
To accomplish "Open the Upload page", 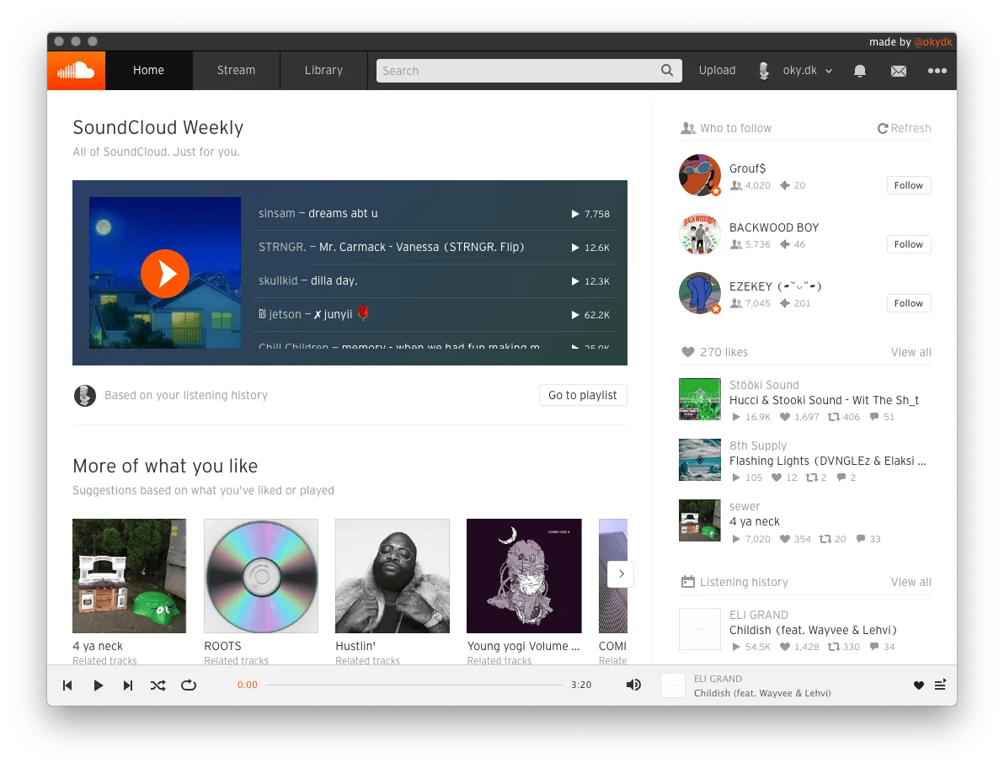I will click(717, 71).
